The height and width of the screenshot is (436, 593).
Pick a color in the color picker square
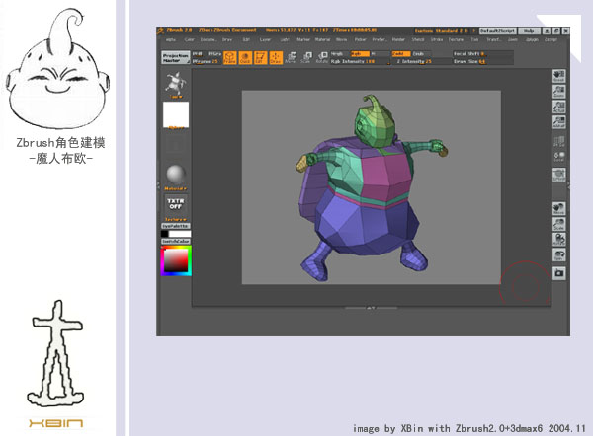pyautogui.click(x=176, y=260)
